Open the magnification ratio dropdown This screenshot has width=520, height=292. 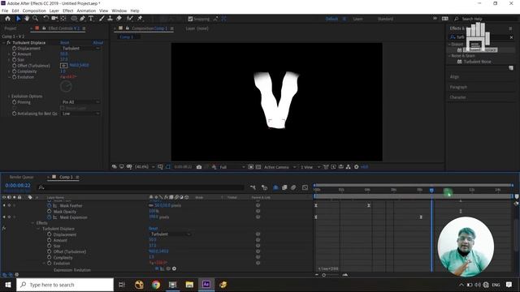[145, 167]
